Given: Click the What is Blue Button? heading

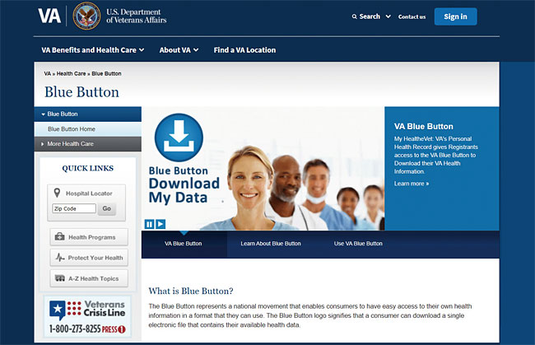Looking at the screenshot, I should point(191,291).
